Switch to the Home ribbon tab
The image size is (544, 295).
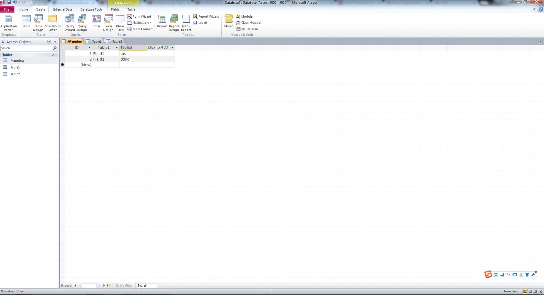23,9
